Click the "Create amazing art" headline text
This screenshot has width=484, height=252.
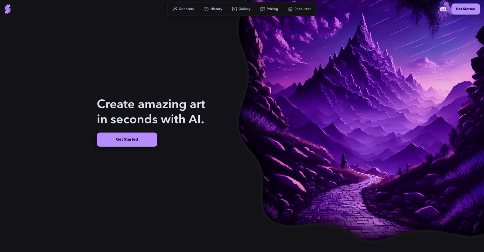pyautogui.click(x=151, y=104)
